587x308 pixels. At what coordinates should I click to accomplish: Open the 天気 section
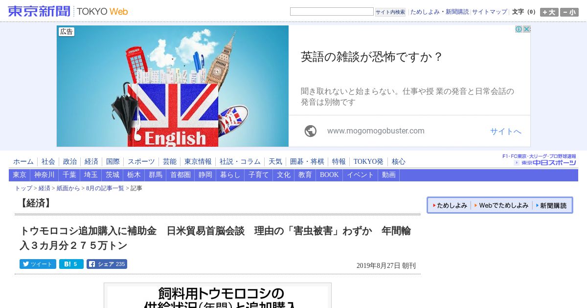coord(275,162)
